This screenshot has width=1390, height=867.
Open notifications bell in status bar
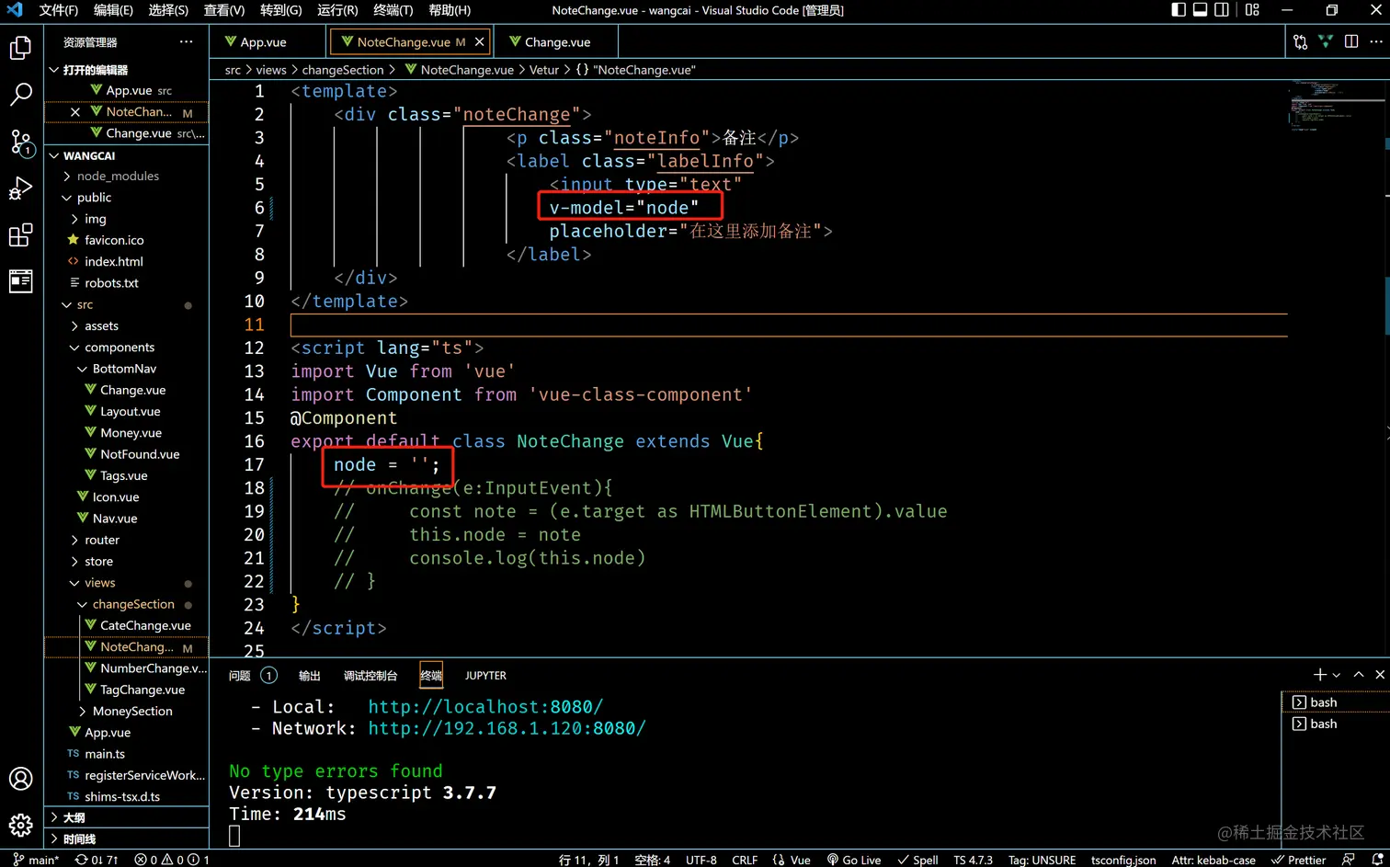coord(1376,860)
